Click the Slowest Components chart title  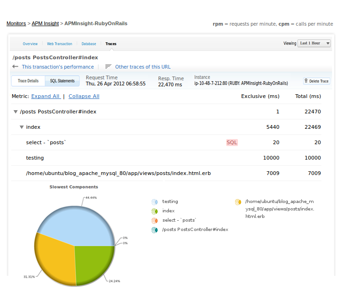pyautogui.click(x=74, y=187)
